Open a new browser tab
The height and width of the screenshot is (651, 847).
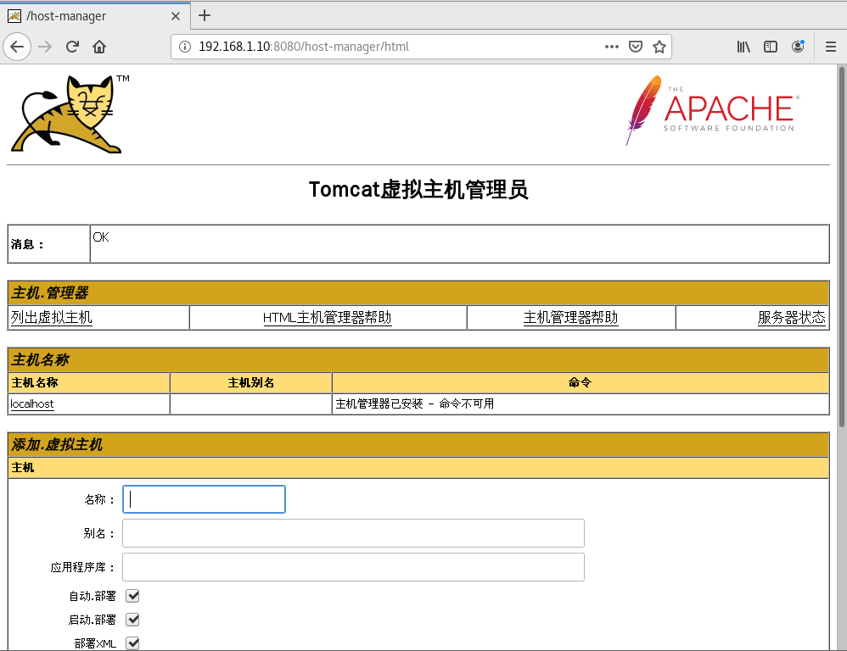(205, 15)
